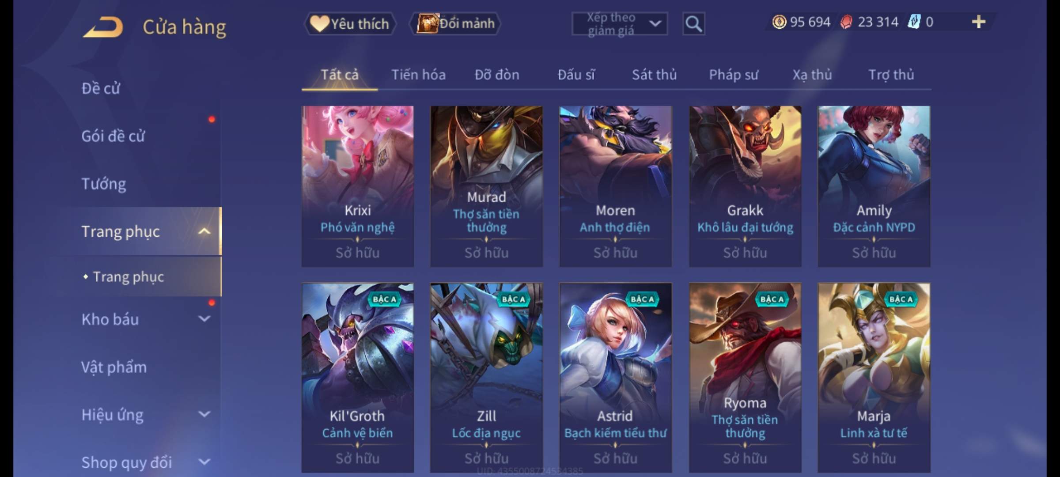The width and height of the screenshot is (1060, 477).
Task: Select the Zill Lốc địa ngục skin card
Action: click(x=486, y=378)
